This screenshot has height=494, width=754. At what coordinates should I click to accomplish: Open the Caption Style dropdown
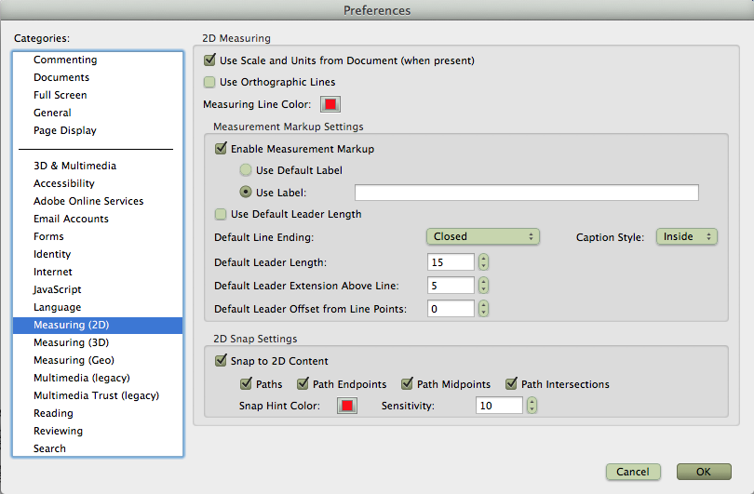[x=687, y=236]
